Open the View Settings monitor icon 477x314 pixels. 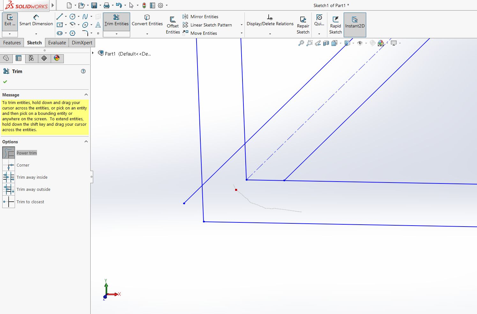tap(394, 43)
